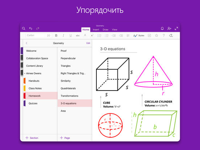Increase the indent
This screenshot has height=150, width=200.
click(x=121, y=36)
